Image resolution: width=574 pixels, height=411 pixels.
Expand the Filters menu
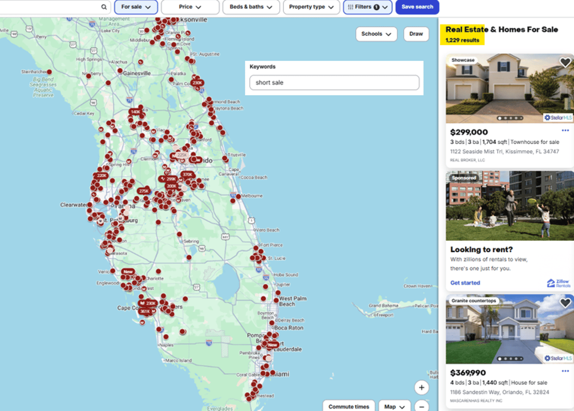point(368,7)
